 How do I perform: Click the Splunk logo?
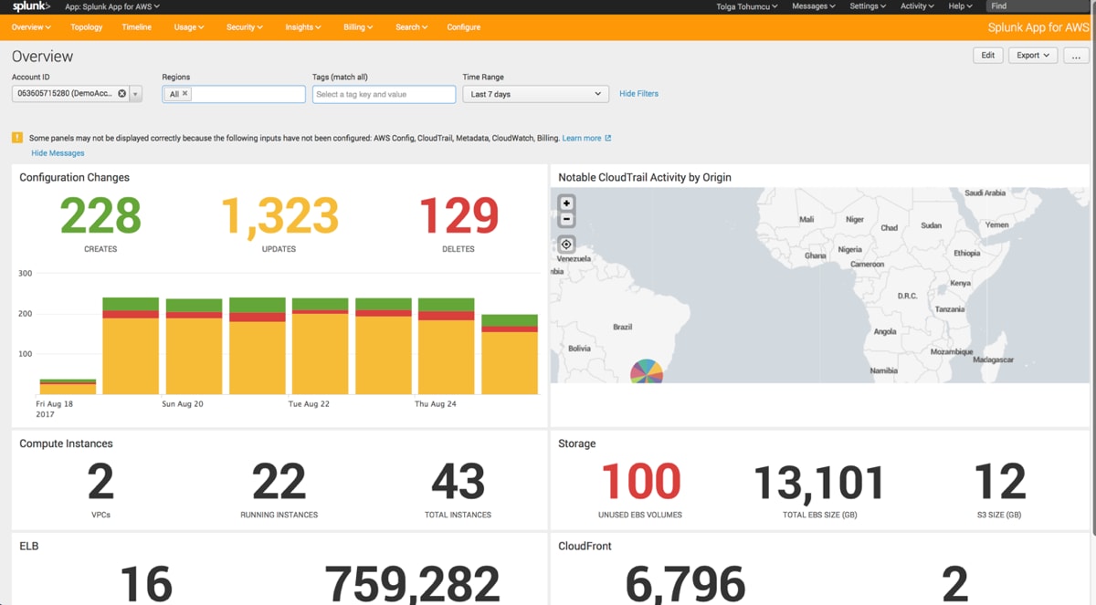tap(31, 6)
